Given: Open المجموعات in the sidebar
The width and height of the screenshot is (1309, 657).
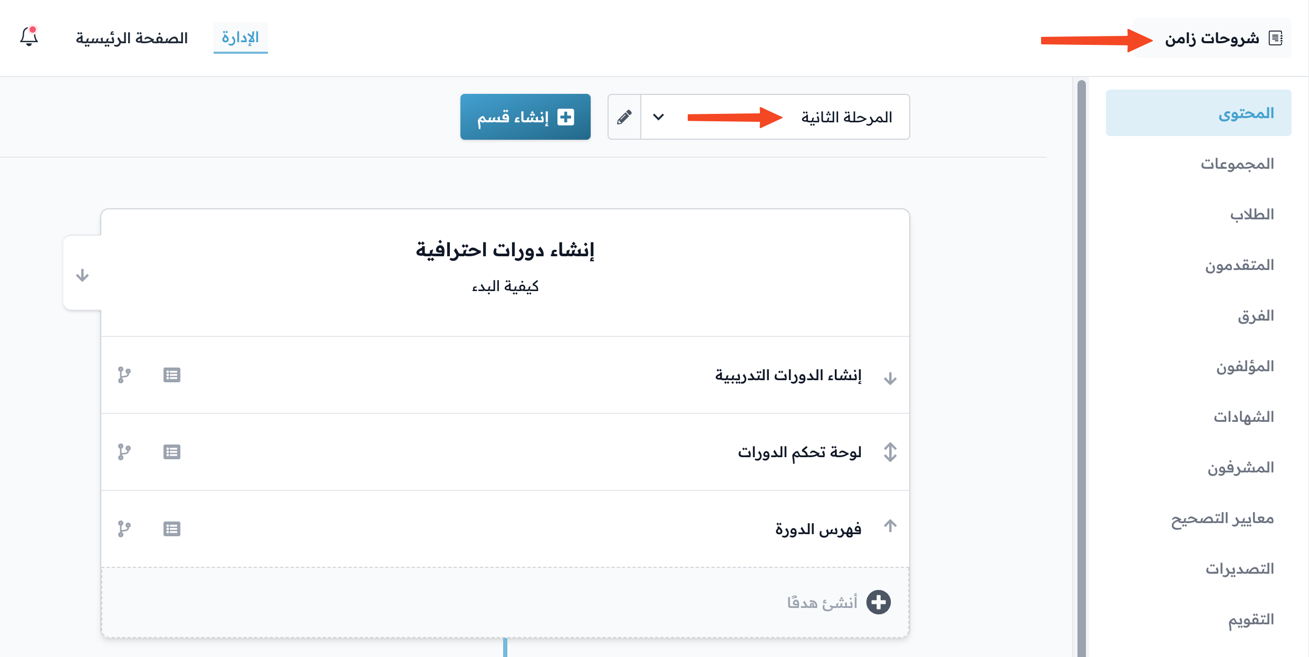Looking at the screenshot, I should (x=1237, y=164).
